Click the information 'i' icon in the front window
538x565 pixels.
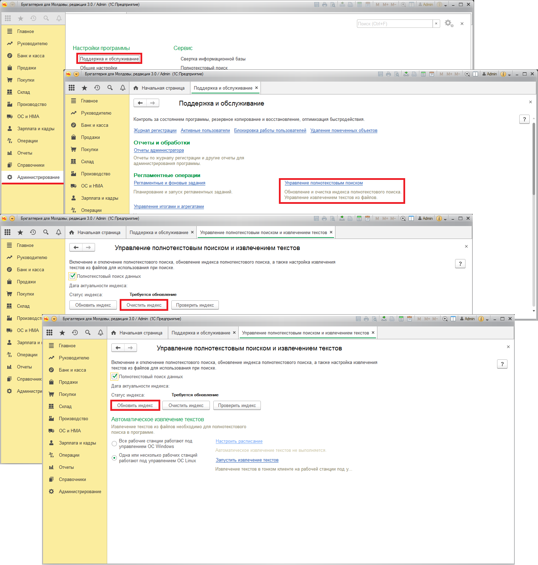point(481,319)
